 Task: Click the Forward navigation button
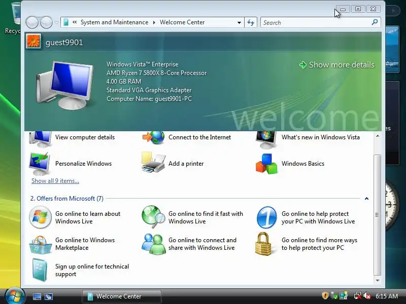(46, 22)
